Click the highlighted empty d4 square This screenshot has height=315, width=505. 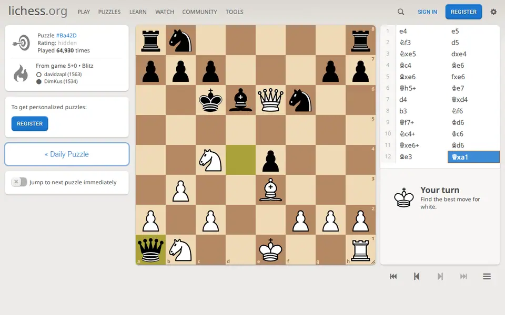click(240, 160)
